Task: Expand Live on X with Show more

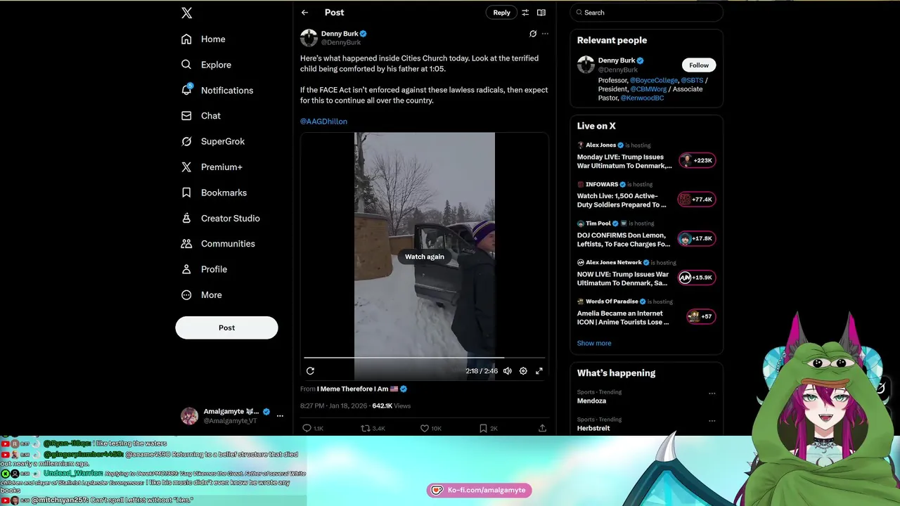Action: tap(594, 343)
